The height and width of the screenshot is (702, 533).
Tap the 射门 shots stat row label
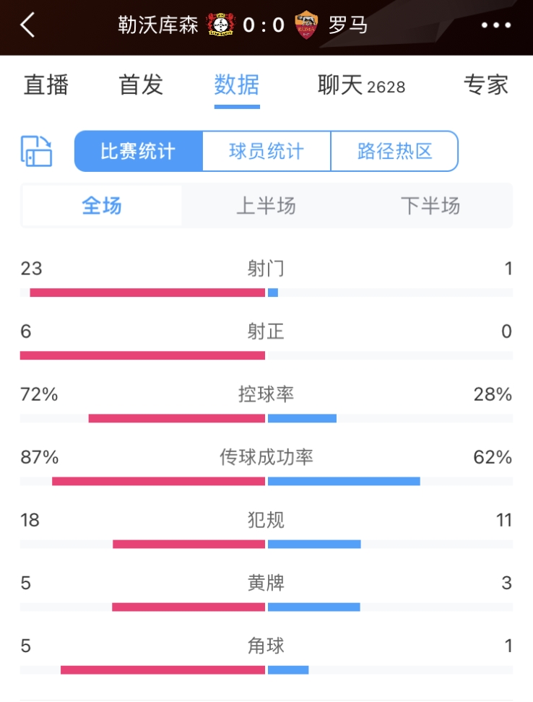click(266, 269)
